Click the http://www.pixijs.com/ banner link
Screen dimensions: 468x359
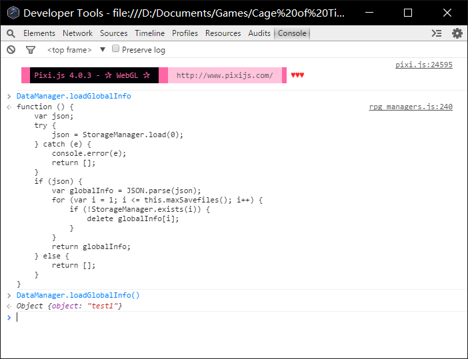[225, 75]
